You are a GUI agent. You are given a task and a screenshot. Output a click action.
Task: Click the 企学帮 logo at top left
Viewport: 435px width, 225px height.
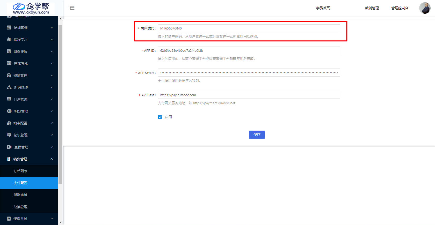[x=31, y=8]
